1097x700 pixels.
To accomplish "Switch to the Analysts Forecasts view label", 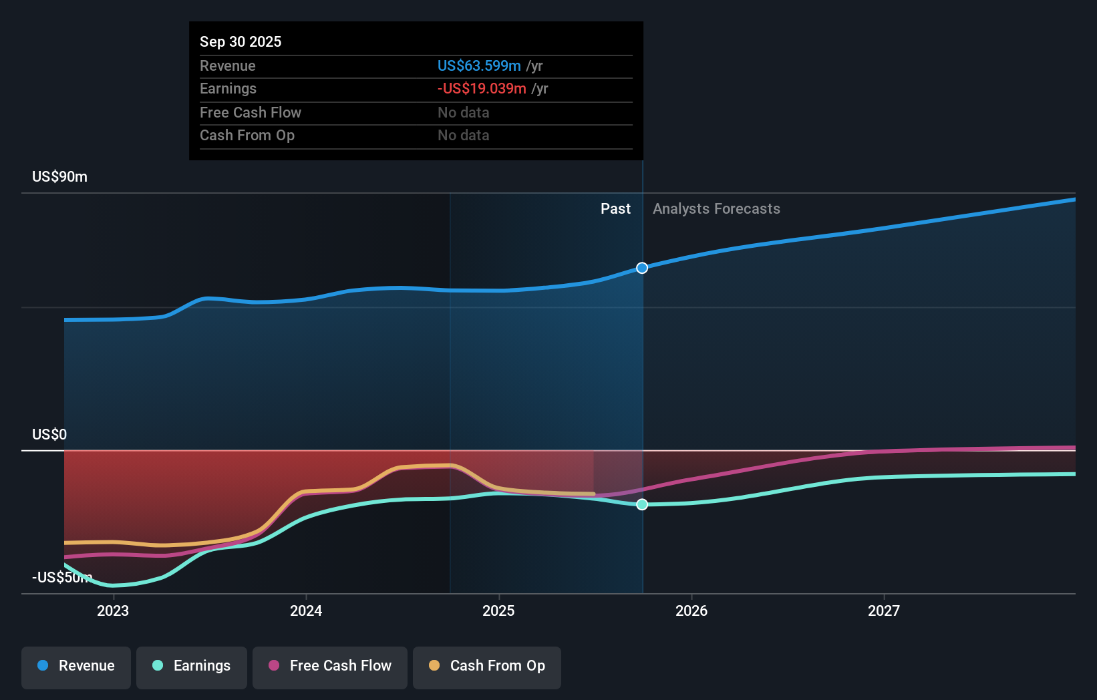I will [716, 208].
